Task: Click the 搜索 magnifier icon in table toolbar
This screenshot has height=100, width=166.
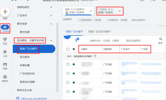Action: pyautogui.click(x=161, y=39)
